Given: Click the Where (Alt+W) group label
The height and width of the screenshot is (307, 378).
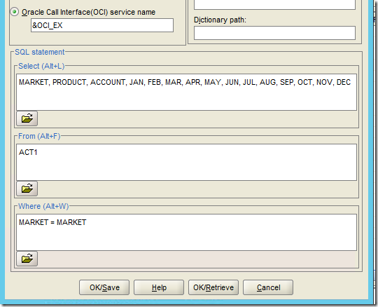Looking at the screenshot, I should [43, 206].
